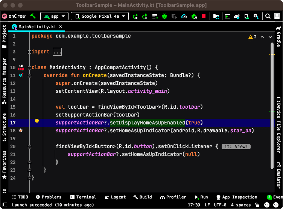Click the Run Anything toolbar icon
The width and height of the screenshot is (283, 209).
(x=227, y=17)
